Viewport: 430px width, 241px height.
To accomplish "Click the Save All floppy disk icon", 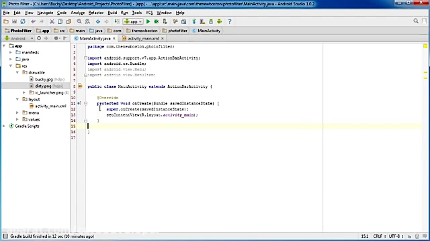I will (x=15, y=21).
